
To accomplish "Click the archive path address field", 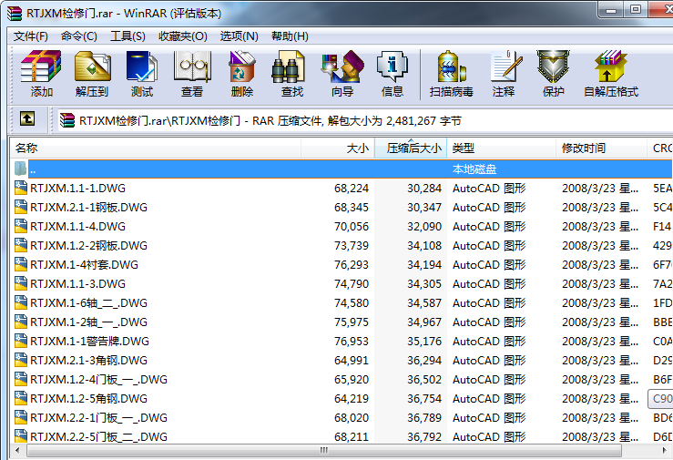I will [365, 120].
